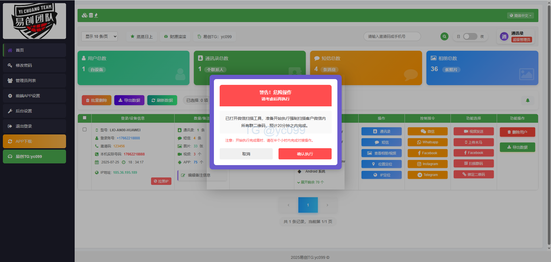Screen dimensions: 551x262
Task: Click the notification bell icon
Action: coord(527,100)
